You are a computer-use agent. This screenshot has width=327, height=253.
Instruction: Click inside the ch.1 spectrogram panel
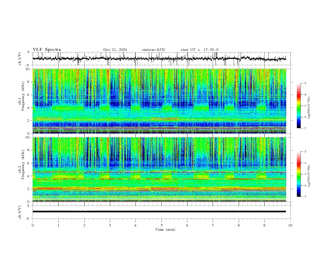click(x=159, y=101)
